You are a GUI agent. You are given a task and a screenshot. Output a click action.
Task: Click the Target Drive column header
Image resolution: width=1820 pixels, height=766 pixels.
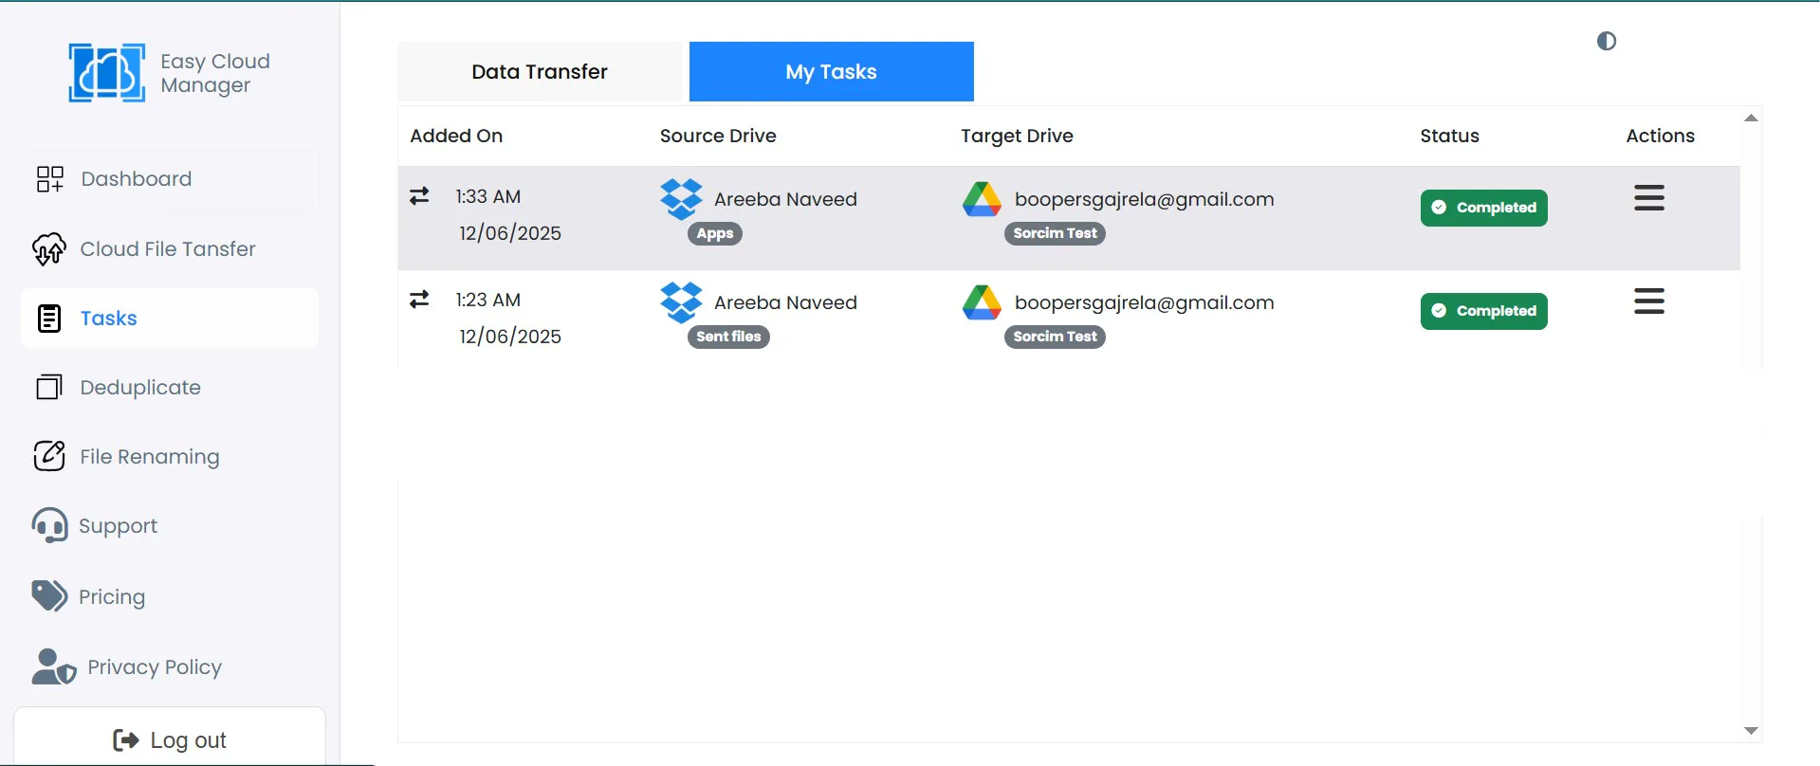1017,136
